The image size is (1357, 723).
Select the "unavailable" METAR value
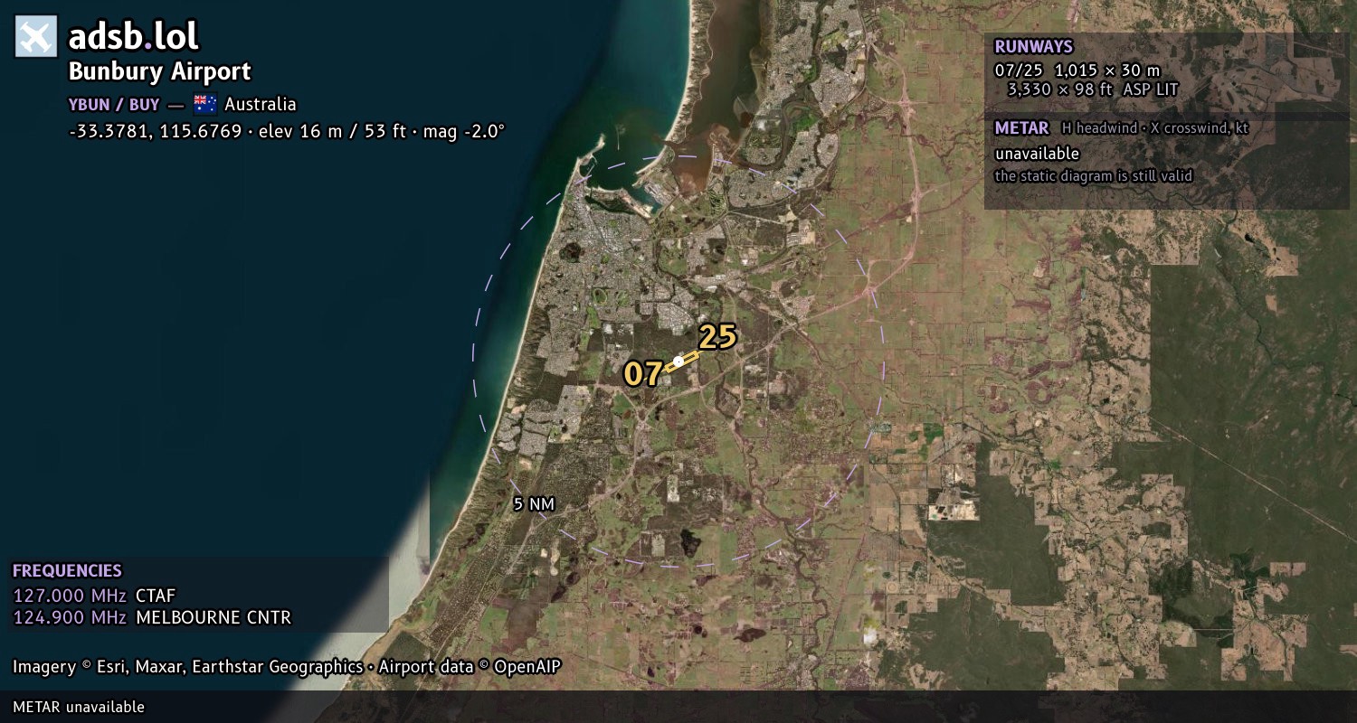pyautogui.click(x=1037, y=154)
